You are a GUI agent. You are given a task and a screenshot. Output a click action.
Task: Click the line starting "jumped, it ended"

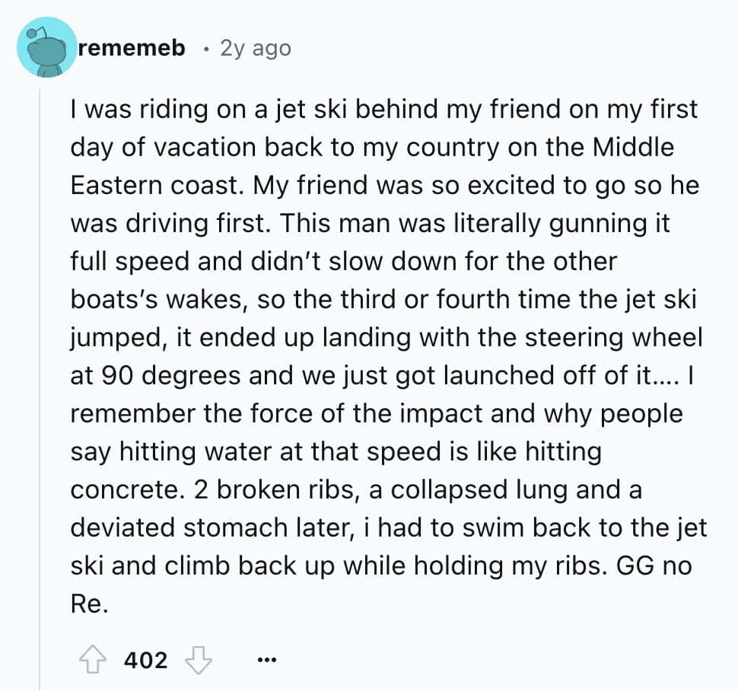pos(386,338)
